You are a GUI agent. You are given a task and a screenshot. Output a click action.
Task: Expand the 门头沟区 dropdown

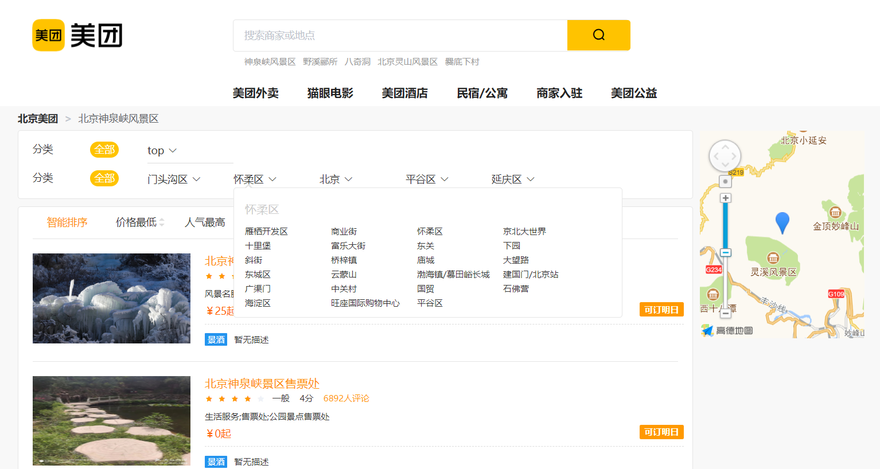(174, 179)
